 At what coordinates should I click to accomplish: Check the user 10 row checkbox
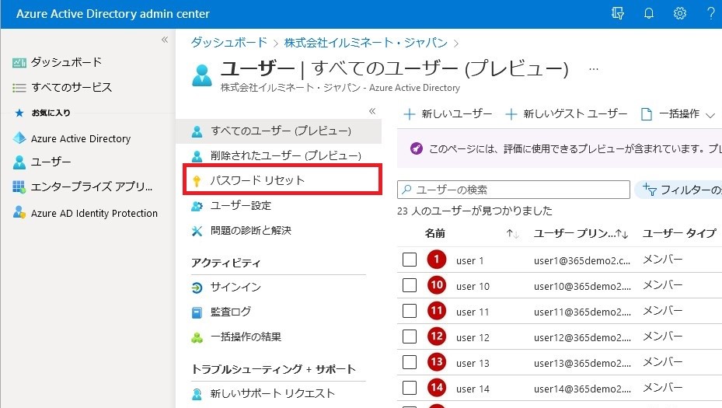pos(410,285)
